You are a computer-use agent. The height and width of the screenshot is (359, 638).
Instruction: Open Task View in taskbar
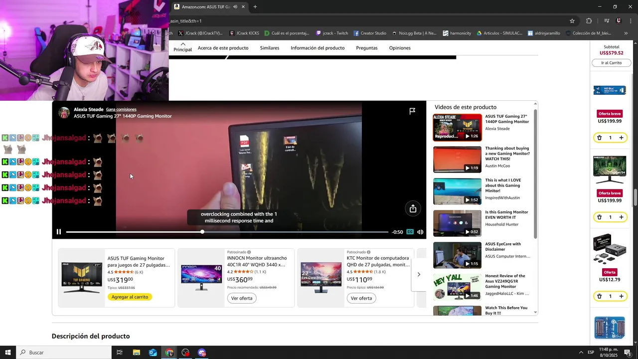point(120,353)
